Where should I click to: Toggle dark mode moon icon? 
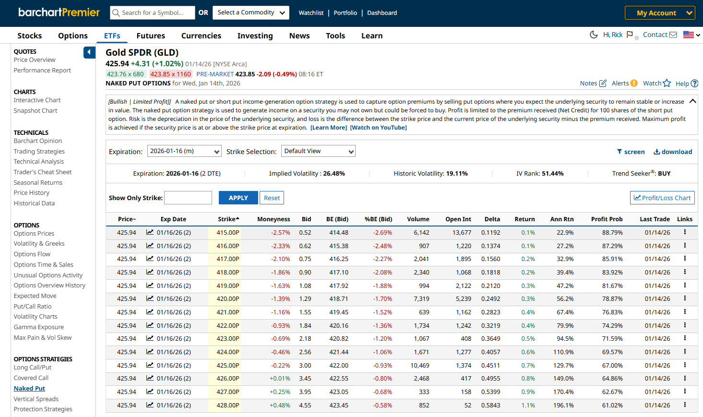[594, 35]
